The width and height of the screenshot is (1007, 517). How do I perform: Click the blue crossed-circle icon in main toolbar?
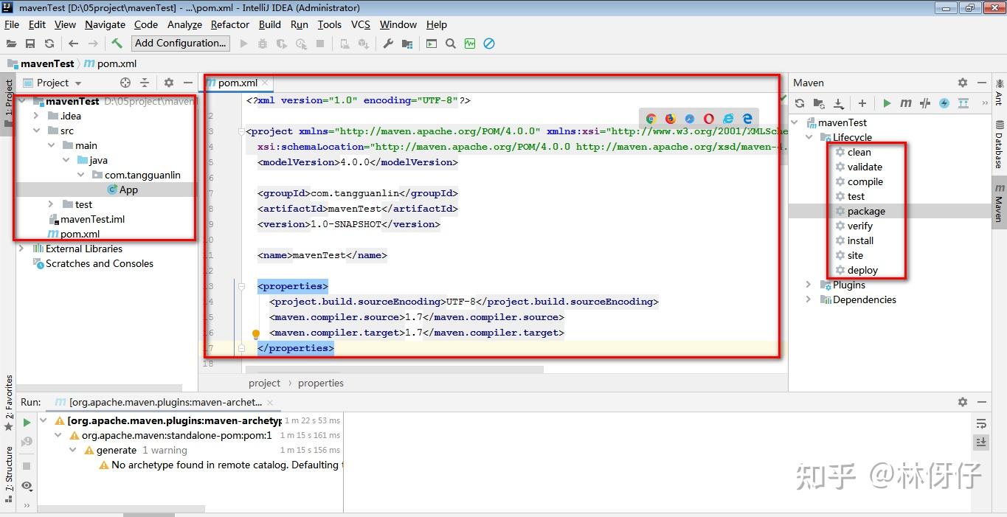(489, 44)
